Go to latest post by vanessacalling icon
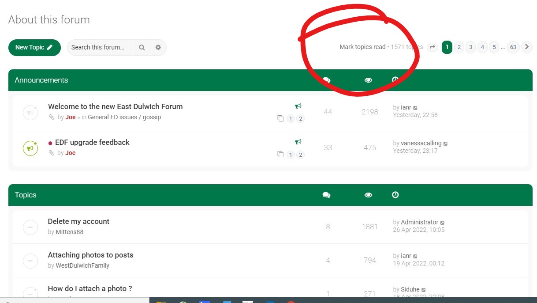537x303 pixels. (x=445, y=144)
